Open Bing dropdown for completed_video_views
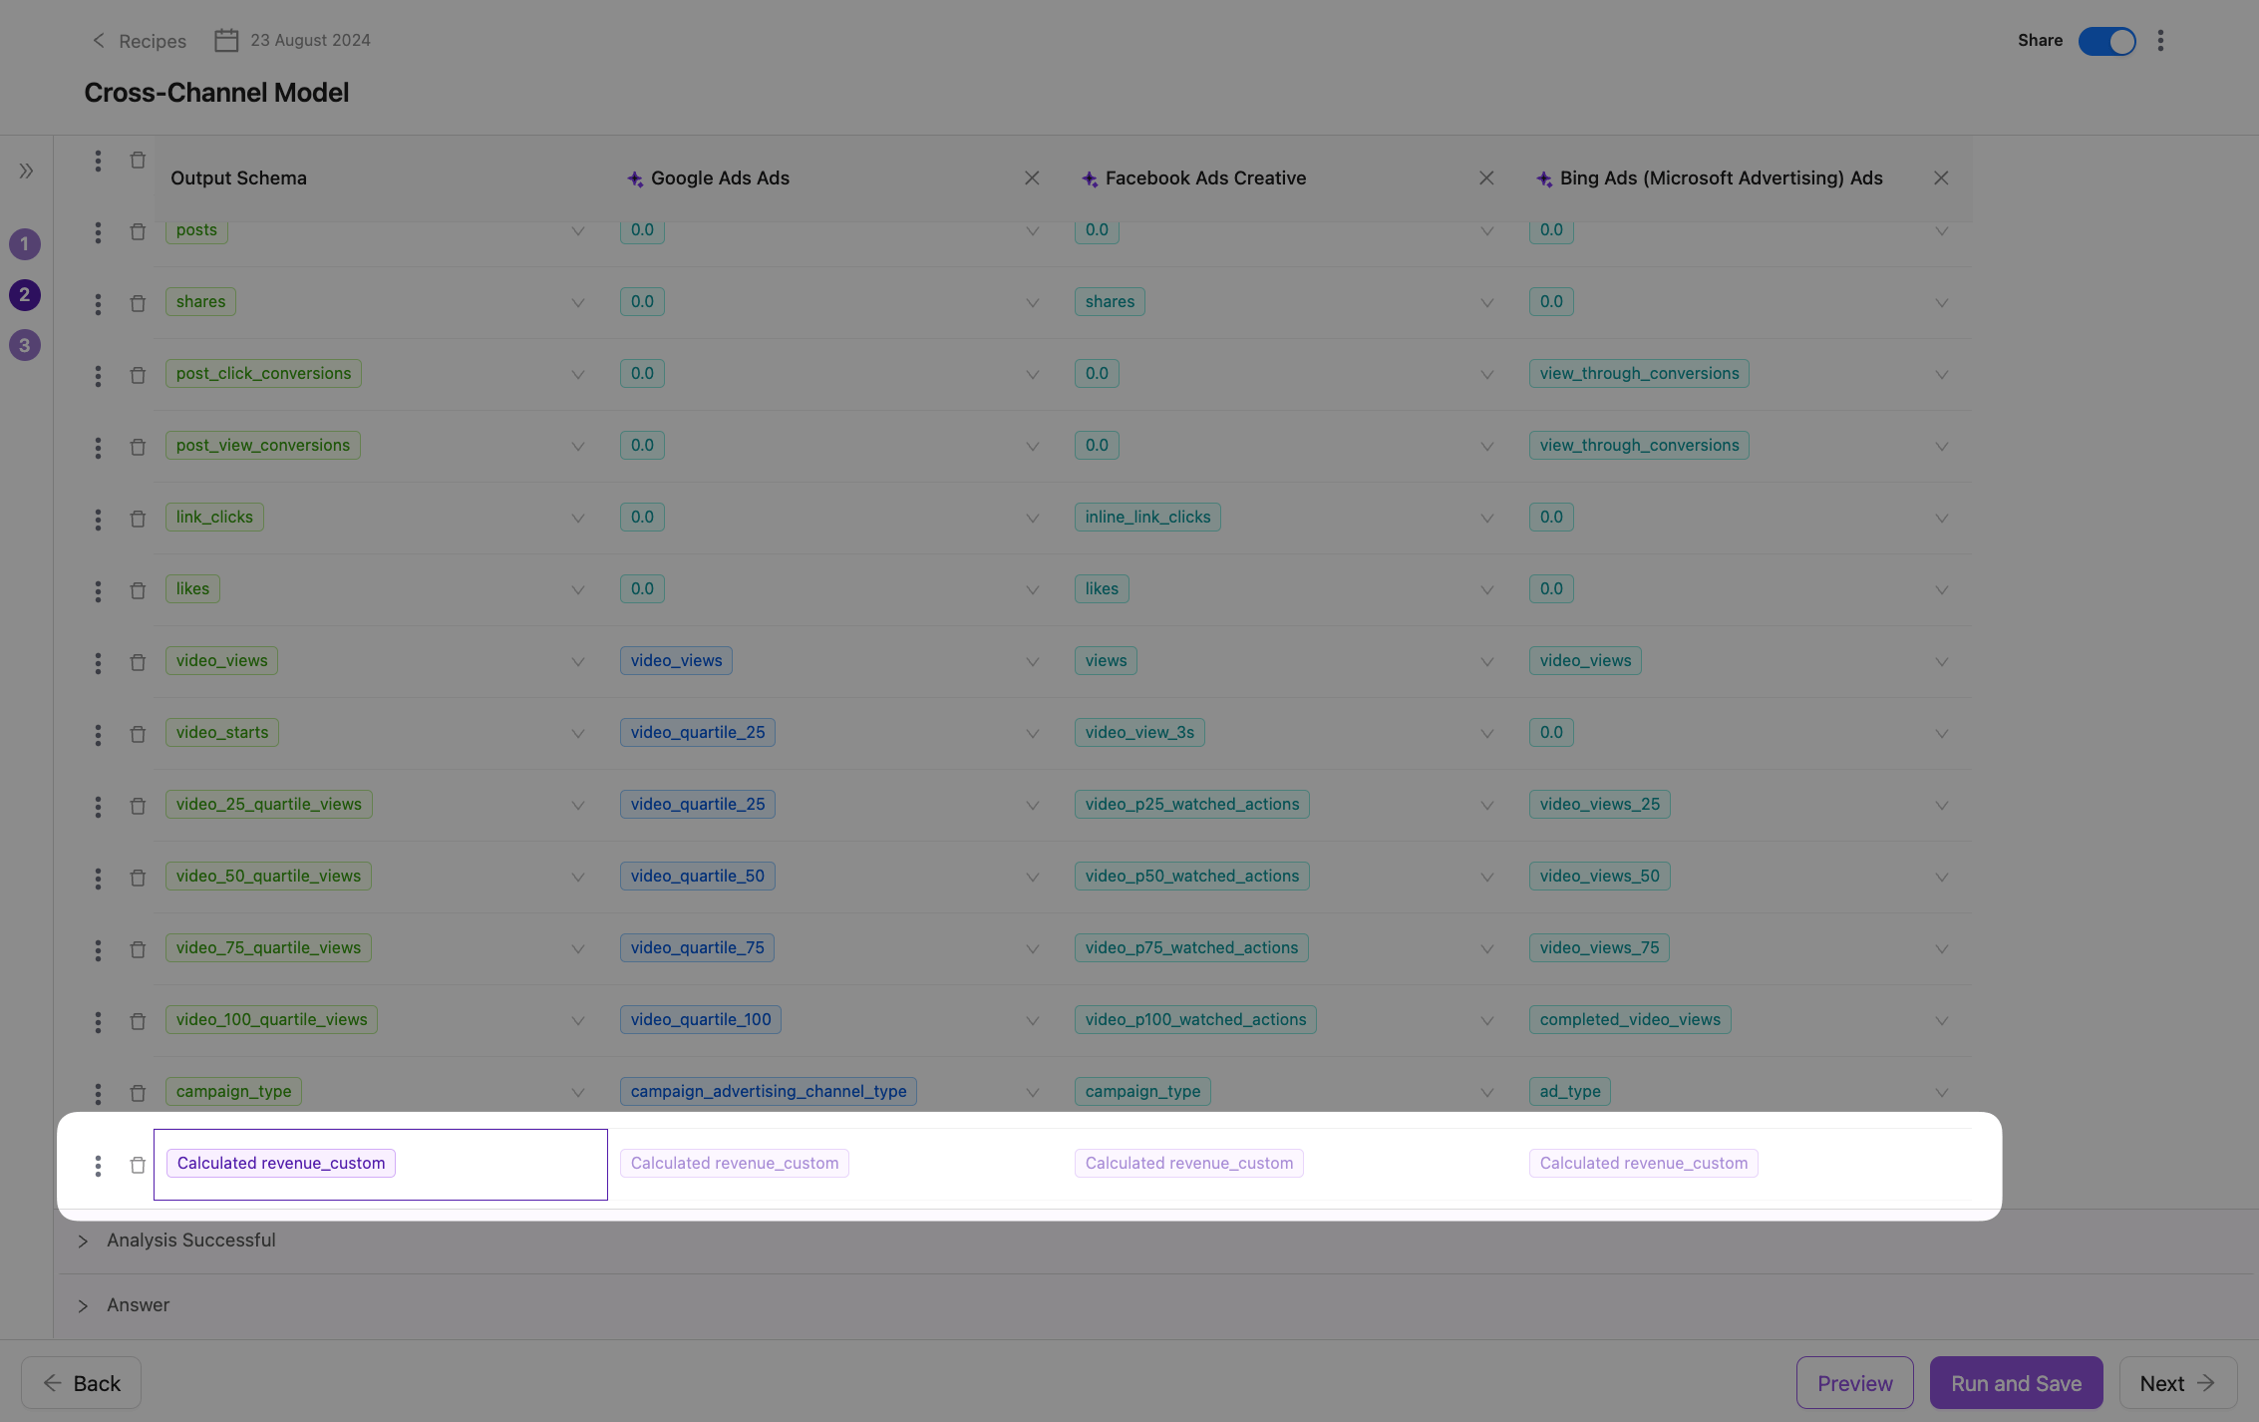This screenshot has height=1422, width=2259. tap(1941, 1021)
